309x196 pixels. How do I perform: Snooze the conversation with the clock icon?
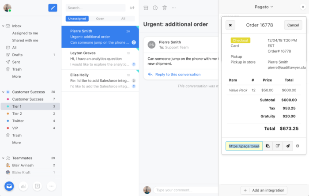pos(155,8)
